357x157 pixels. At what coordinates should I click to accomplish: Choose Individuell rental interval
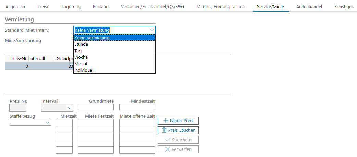(x=84, y=70)
